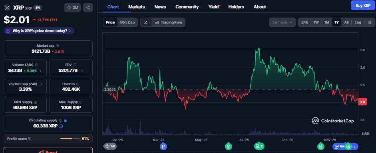Open the green document marker before Nov '25
Image resolution: width=376 pixels, height=153 pixels.
click(x=320, y=146)
